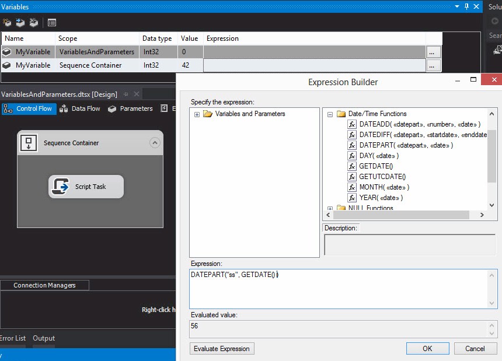Select the VariablesAndParameters scope cell
This screenshot has width=502, height=361.
pyautogui.click(x=97, y=52)
